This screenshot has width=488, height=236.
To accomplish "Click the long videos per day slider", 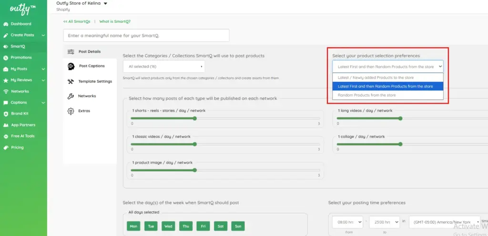I will click(x=412, y=118).
